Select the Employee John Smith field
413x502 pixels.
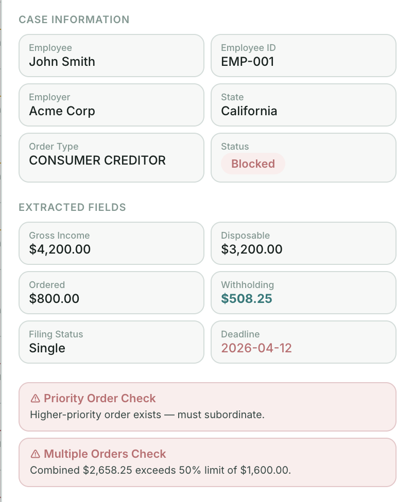pyautogui.click(x=111, y=56)
